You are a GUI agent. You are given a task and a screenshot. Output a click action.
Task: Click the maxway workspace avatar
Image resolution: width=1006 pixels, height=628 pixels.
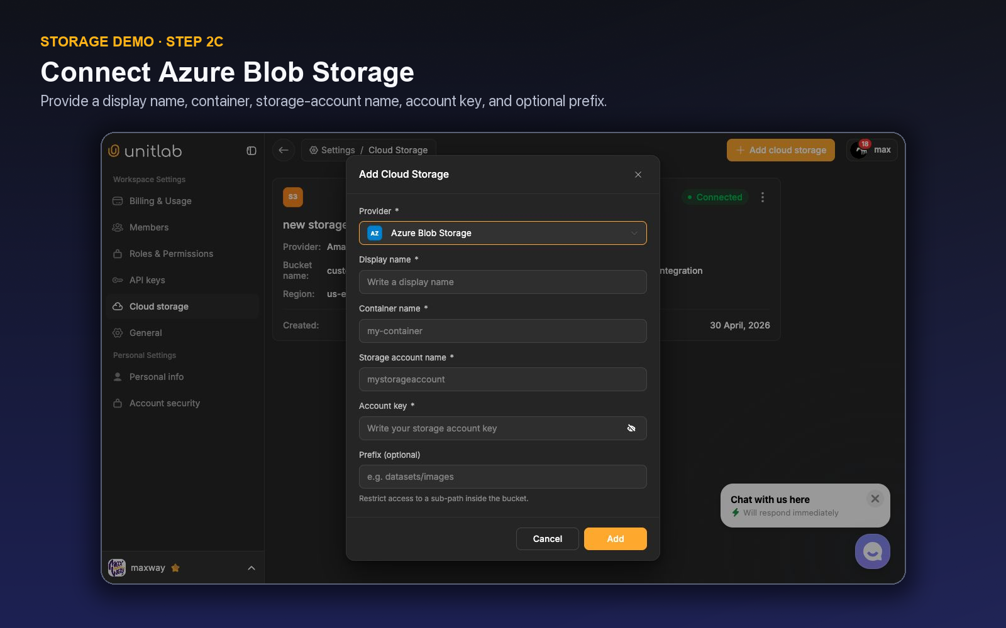click(117, 568)
